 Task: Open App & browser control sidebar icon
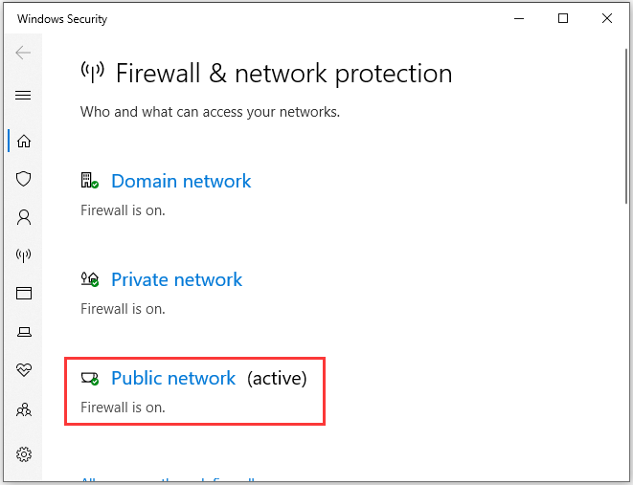point(24,293)
